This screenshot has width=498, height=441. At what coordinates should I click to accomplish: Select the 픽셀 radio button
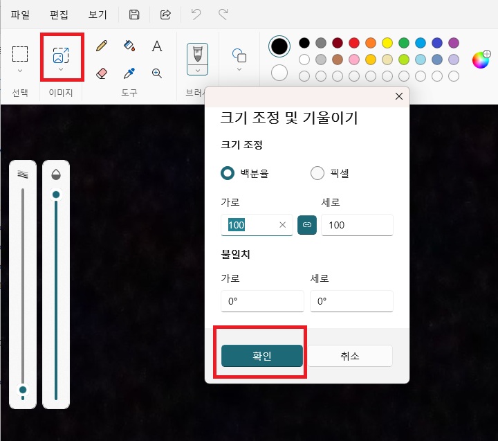[x=317, y=173]
